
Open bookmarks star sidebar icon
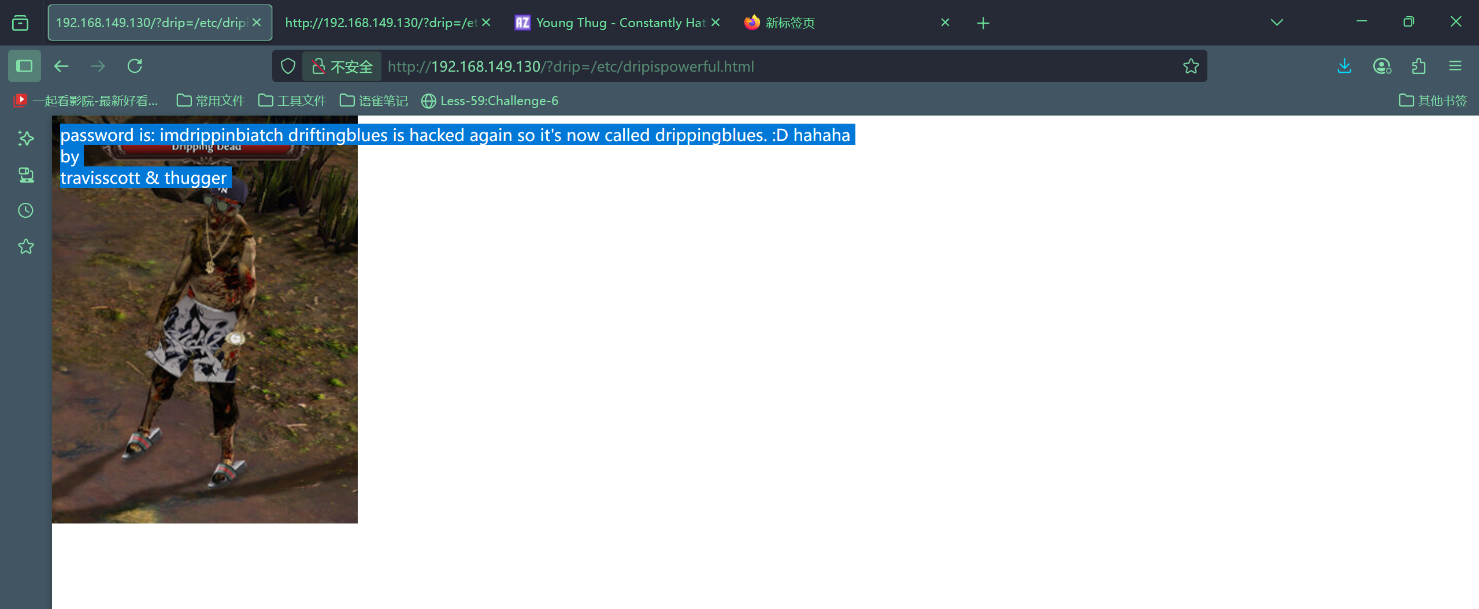click(25, 247)
